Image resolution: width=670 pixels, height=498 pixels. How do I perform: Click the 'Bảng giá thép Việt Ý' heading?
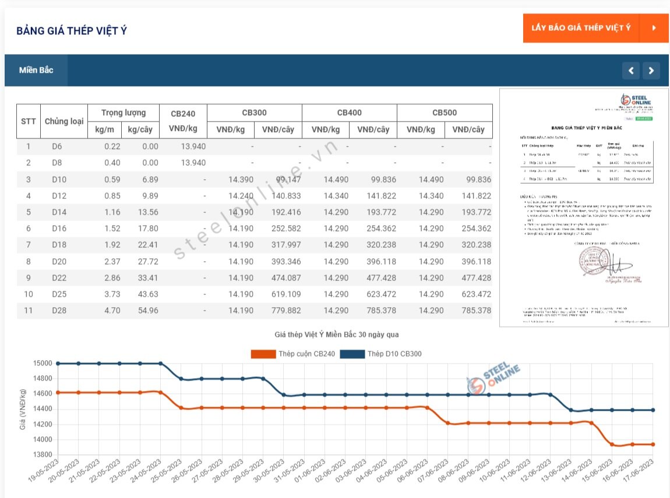[x=71, y=31]
